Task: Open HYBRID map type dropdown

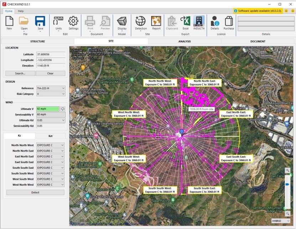Action: click(281, 221)
